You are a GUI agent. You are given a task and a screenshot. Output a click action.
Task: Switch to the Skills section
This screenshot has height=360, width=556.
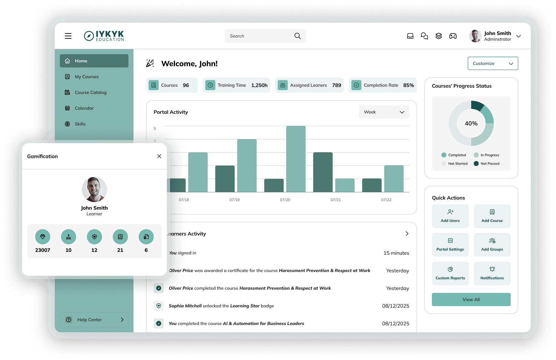(80, 124)
